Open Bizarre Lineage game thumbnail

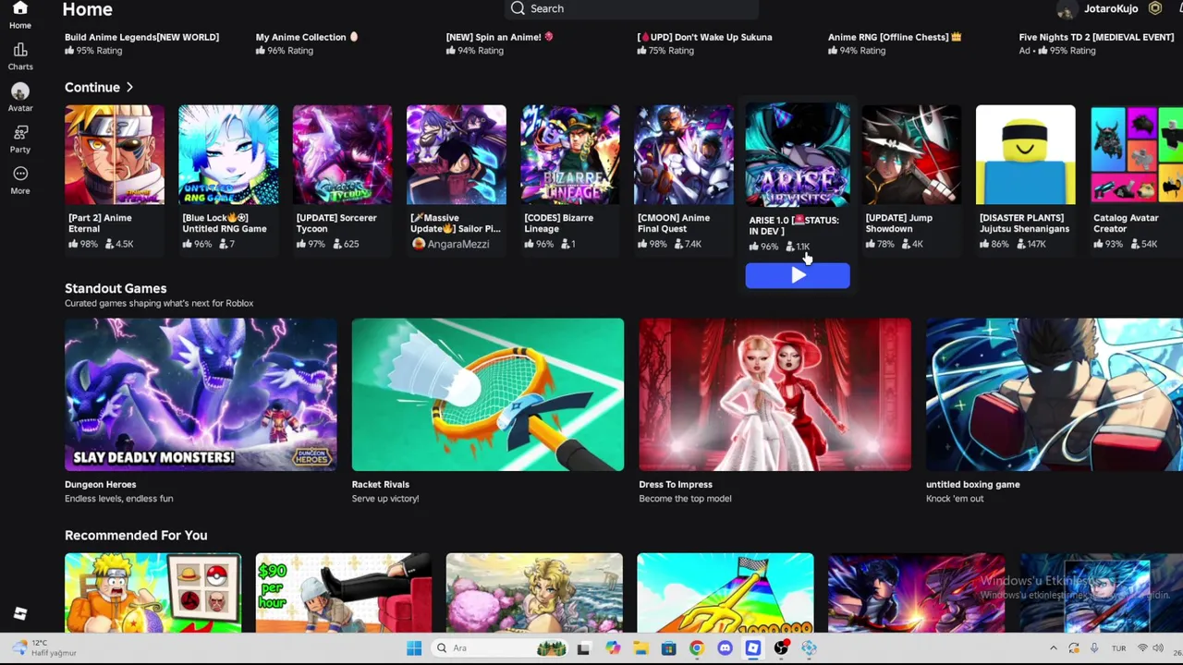570,154
